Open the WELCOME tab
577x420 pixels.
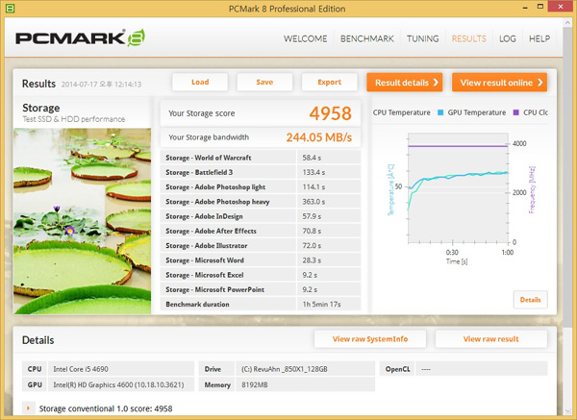pyautogui.click(x=305, y=38)
